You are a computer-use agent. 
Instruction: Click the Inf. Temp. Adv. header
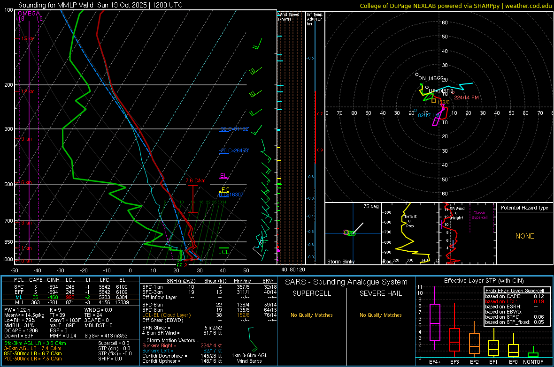point(314,19)
